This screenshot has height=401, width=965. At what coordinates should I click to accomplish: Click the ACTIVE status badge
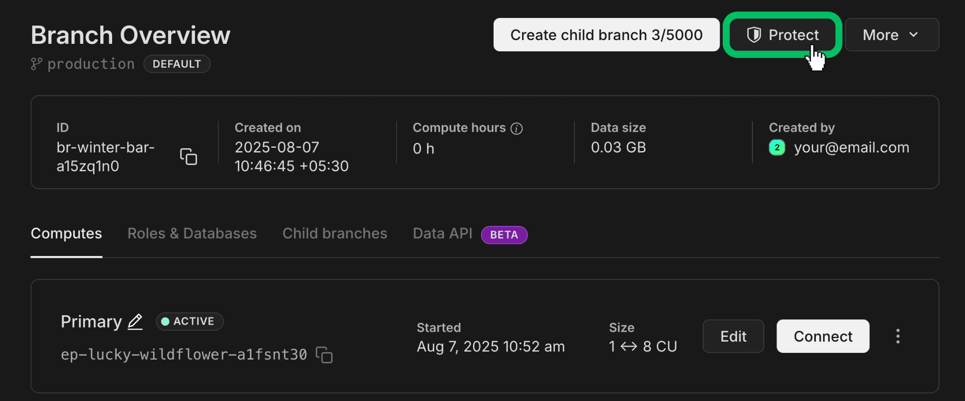[x=189, y=321]
